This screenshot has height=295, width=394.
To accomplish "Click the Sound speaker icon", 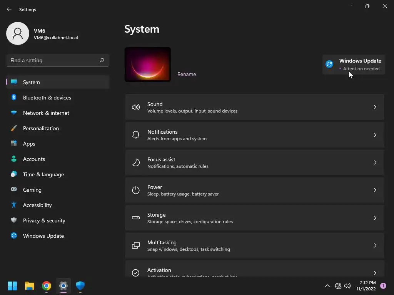I will tap(136, 108).
